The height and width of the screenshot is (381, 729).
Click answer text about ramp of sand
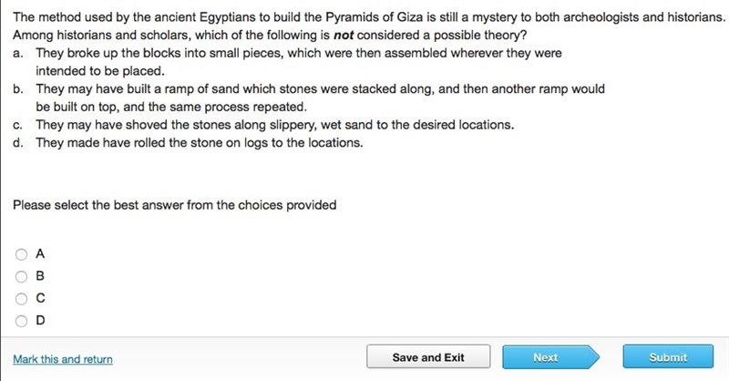(x=321, y=98)
